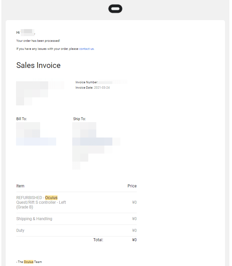Click the "Shipping & Handling" row label
This screenshot has height=266, width=232.
[34, 219]
